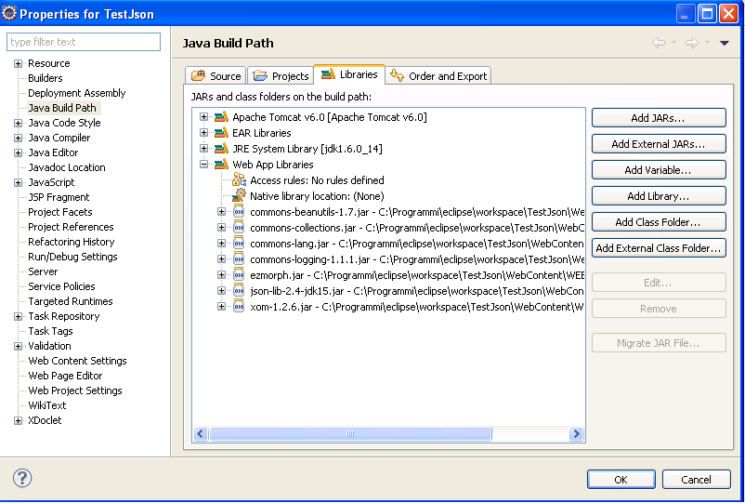Image resolution: width=745 pixels, height=503 pixels.
Task: Select the Server properties page
Action: click(43, 271)
